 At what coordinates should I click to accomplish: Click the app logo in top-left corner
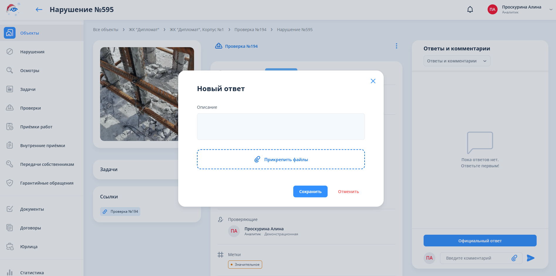coord(13,9)
